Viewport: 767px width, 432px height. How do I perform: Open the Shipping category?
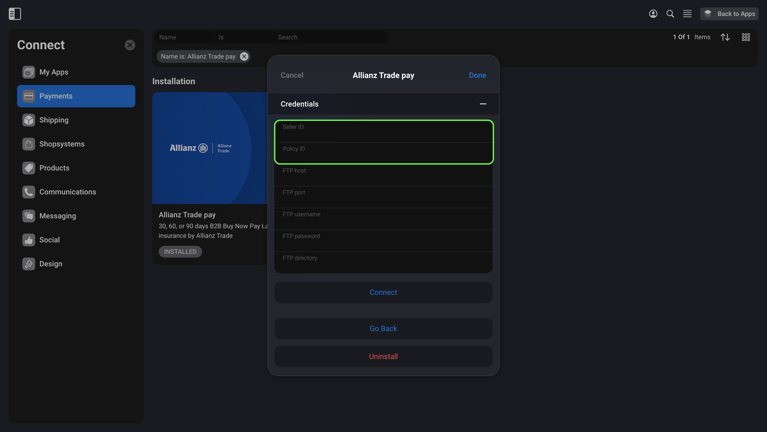(76, 120)
